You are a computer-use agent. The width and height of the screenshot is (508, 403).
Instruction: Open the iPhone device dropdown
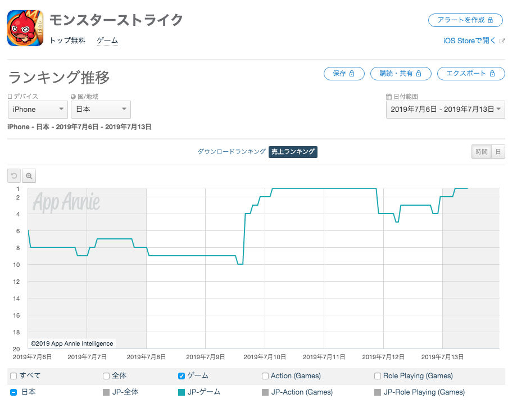point(38,110)
